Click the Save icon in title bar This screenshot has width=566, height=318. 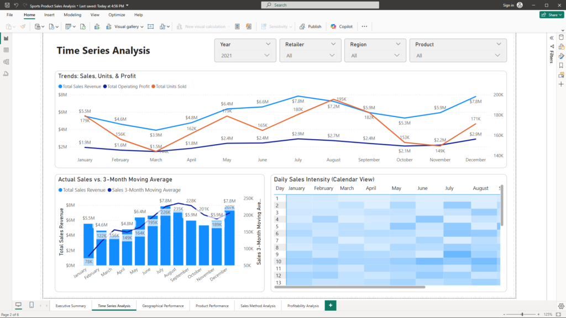point(6,5)
